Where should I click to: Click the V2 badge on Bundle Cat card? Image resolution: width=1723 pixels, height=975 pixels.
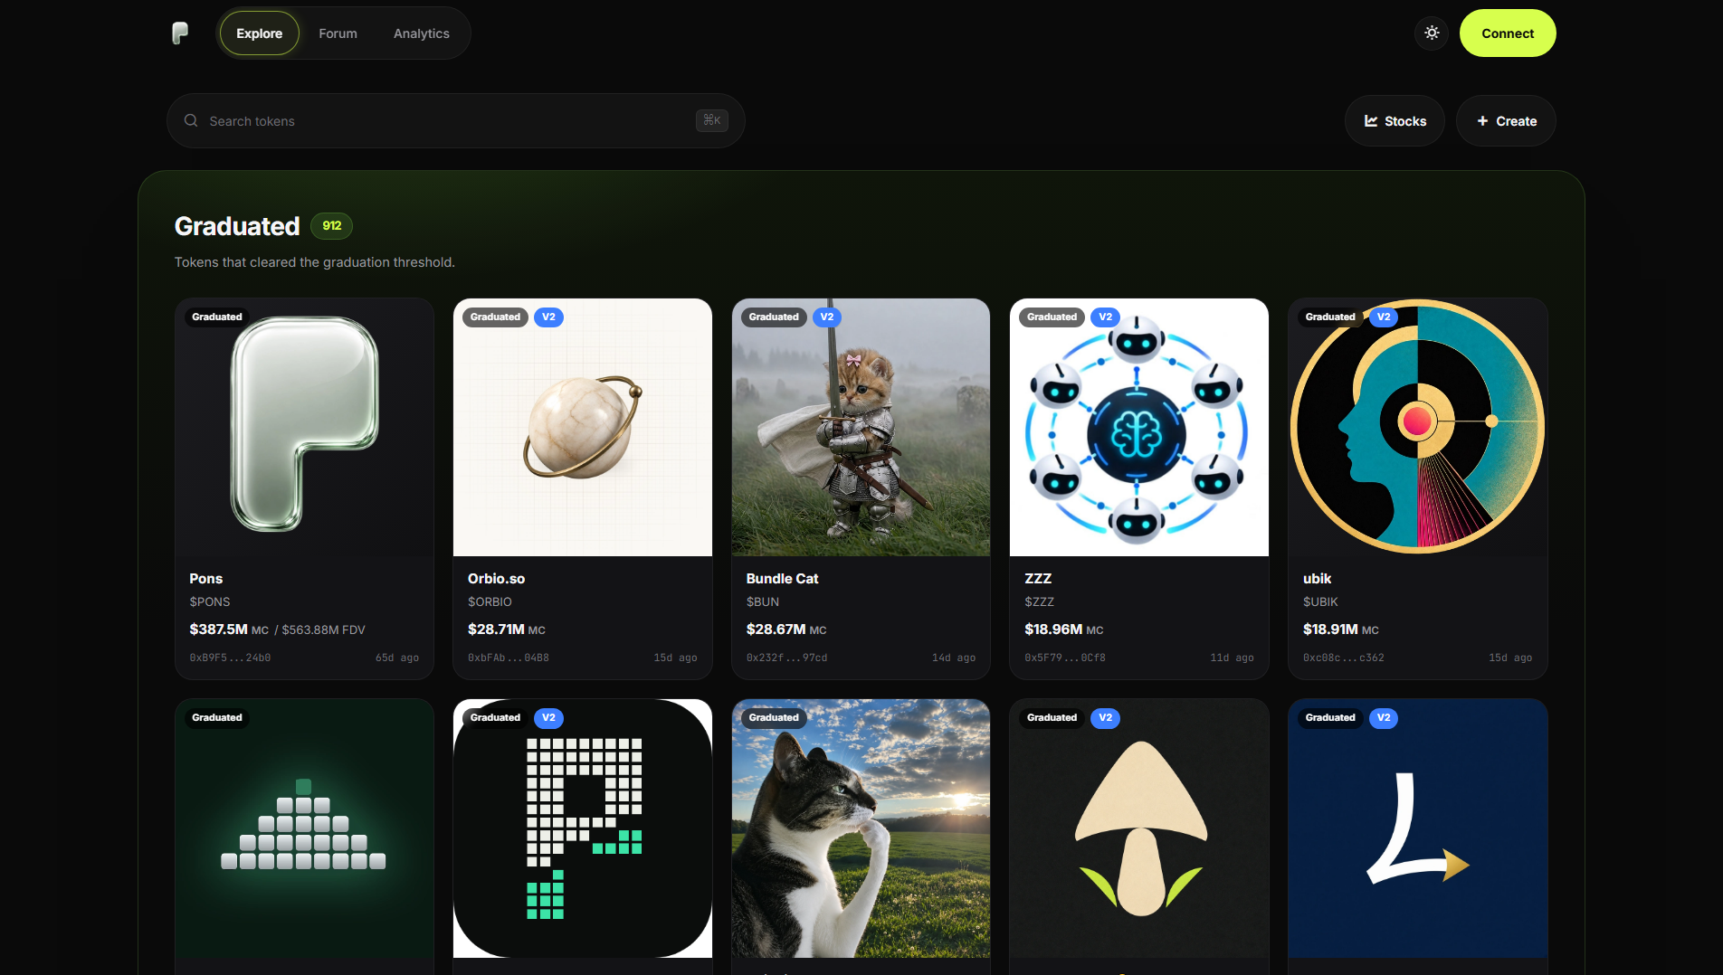click(x=827, y=317)
